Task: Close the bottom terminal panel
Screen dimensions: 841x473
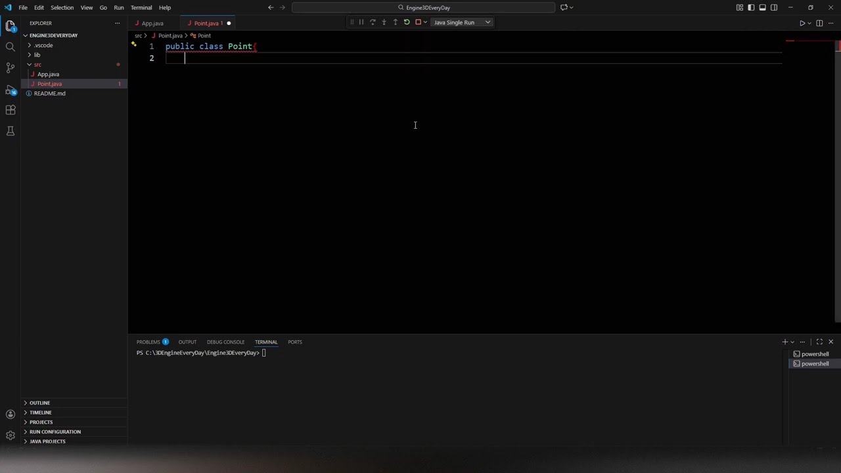Action: pyautogui.click(x=830, y=342)
